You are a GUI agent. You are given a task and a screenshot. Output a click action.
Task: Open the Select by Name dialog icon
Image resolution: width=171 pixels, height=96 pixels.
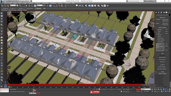pos(20,6)
